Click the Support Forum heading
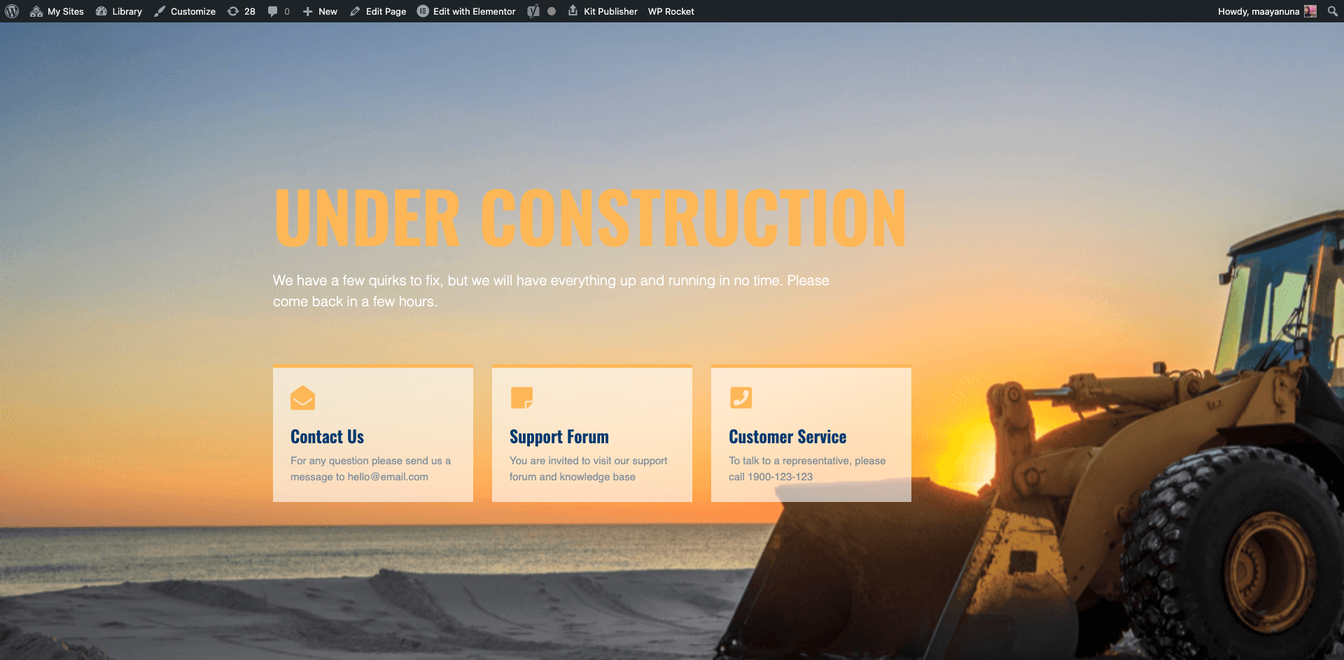 coord(559,437)
